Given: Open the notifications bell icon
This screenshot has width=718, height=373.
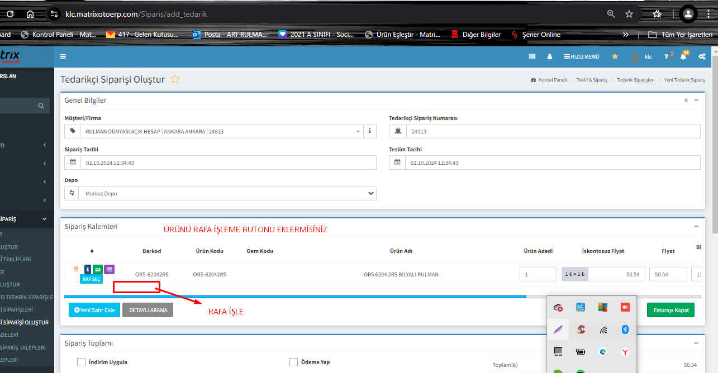Looking at the screenshot, I should click(683, 56).
